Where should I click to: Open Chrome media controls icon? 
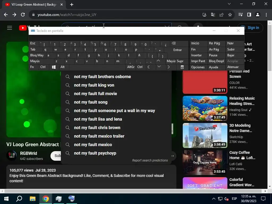(x=240, y=15)
